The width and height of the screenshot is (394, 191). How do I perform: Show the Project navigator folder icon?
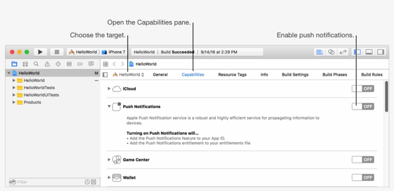[x=14, y=64]
